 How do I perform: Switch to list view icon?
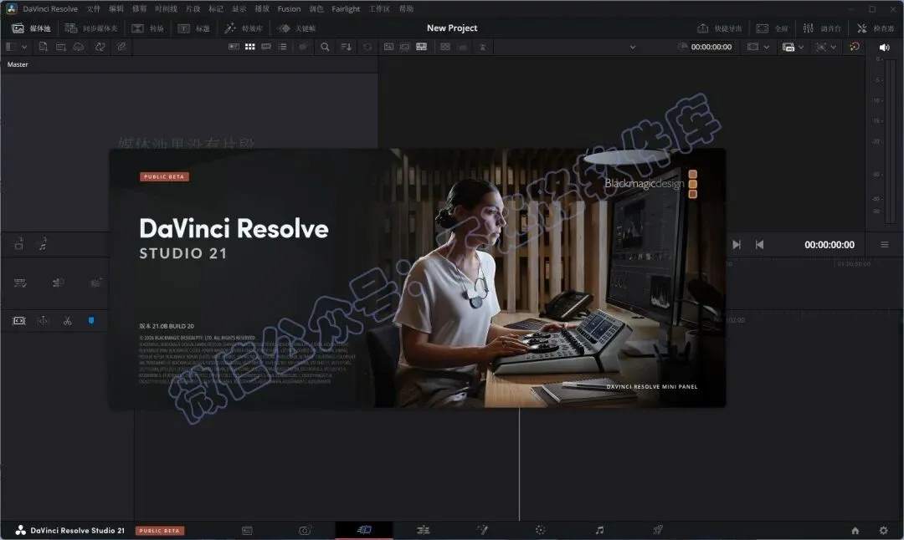[x=283, y=47]
